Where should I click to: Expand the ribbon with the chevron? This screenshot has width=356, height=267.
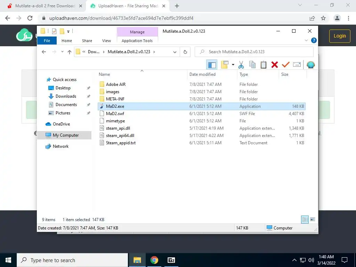pyautogui.click(x=306, y=40)
